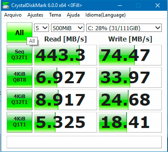
Task: Select the 33.97 write result
Action: point(130,77)
